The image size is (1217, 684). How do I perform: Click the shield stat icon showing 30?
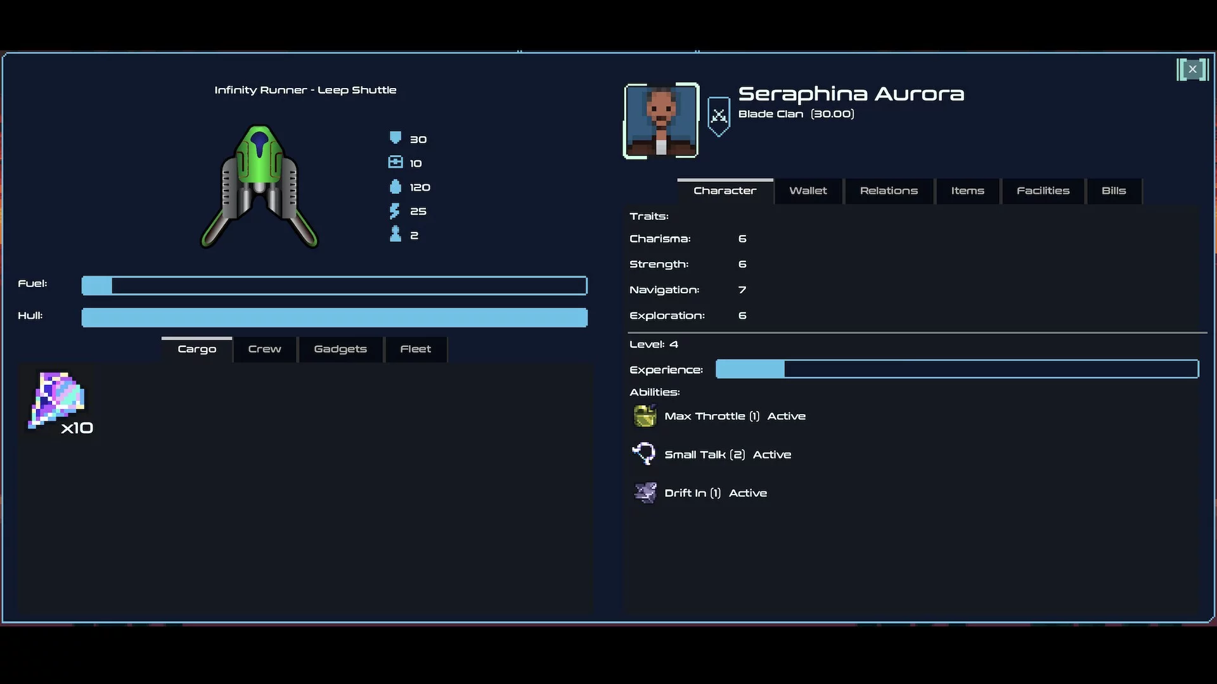coord(396,138)
